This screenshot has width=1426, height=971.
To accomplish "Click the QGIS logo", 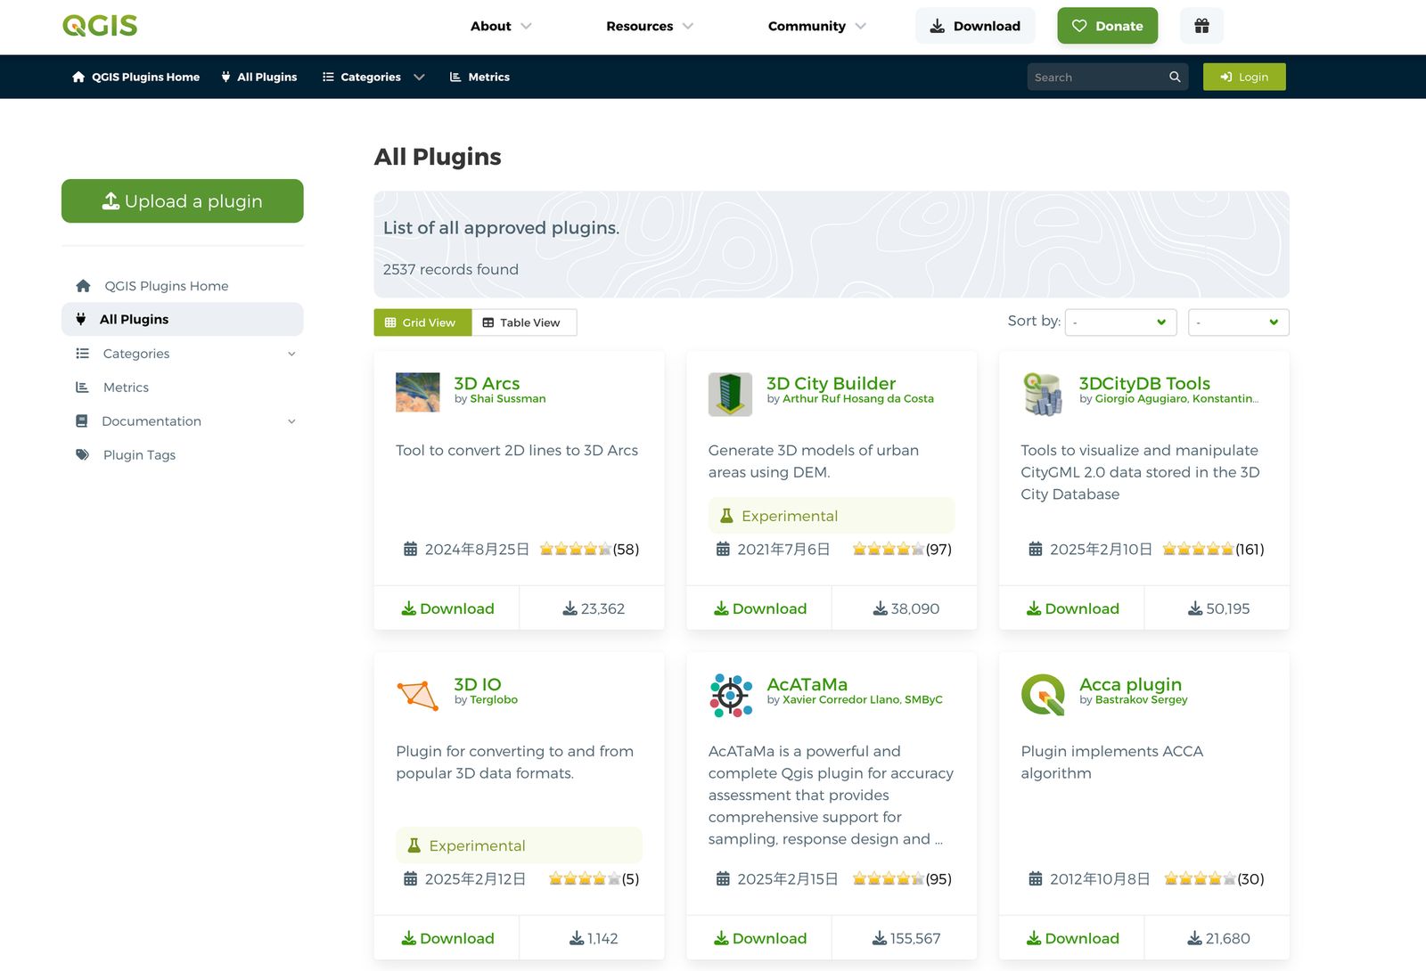I will tap(100, 26).
